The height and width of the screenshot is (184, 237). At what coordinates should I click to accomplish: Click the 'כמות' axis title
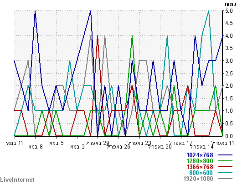(231, 4)
